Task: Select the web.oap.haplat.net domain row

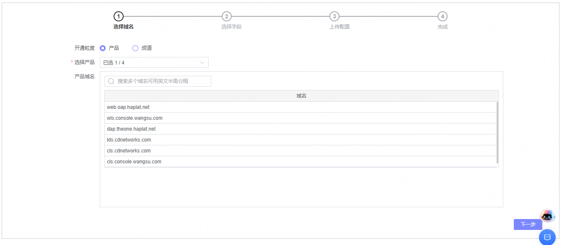Action: 128,107
